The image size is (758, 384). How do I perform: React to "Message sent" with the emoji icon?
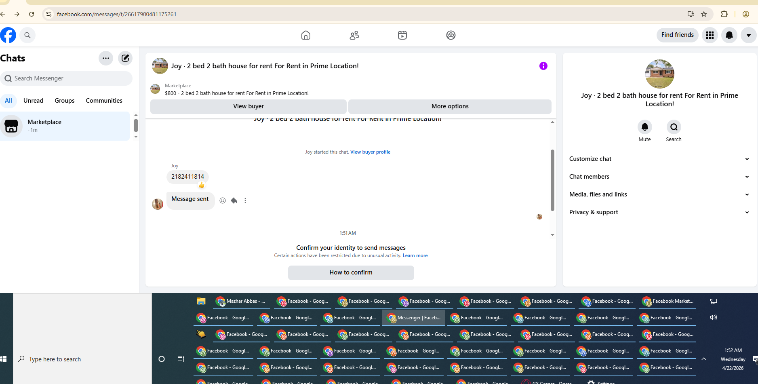pyautogui.click(x=223, y=200)
